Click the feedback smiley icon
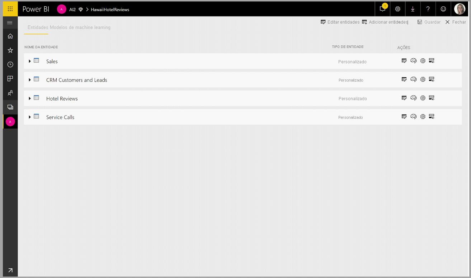The width and height of the screenshot is (471, 278). (x=443, y=9)
